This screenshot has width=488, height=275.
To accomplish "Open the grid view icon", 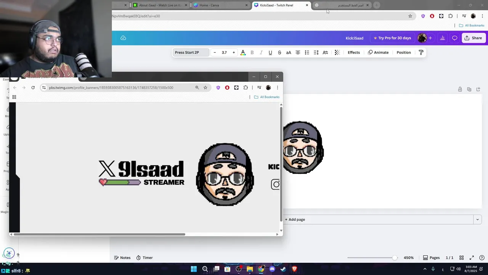I will coord(461,258).
